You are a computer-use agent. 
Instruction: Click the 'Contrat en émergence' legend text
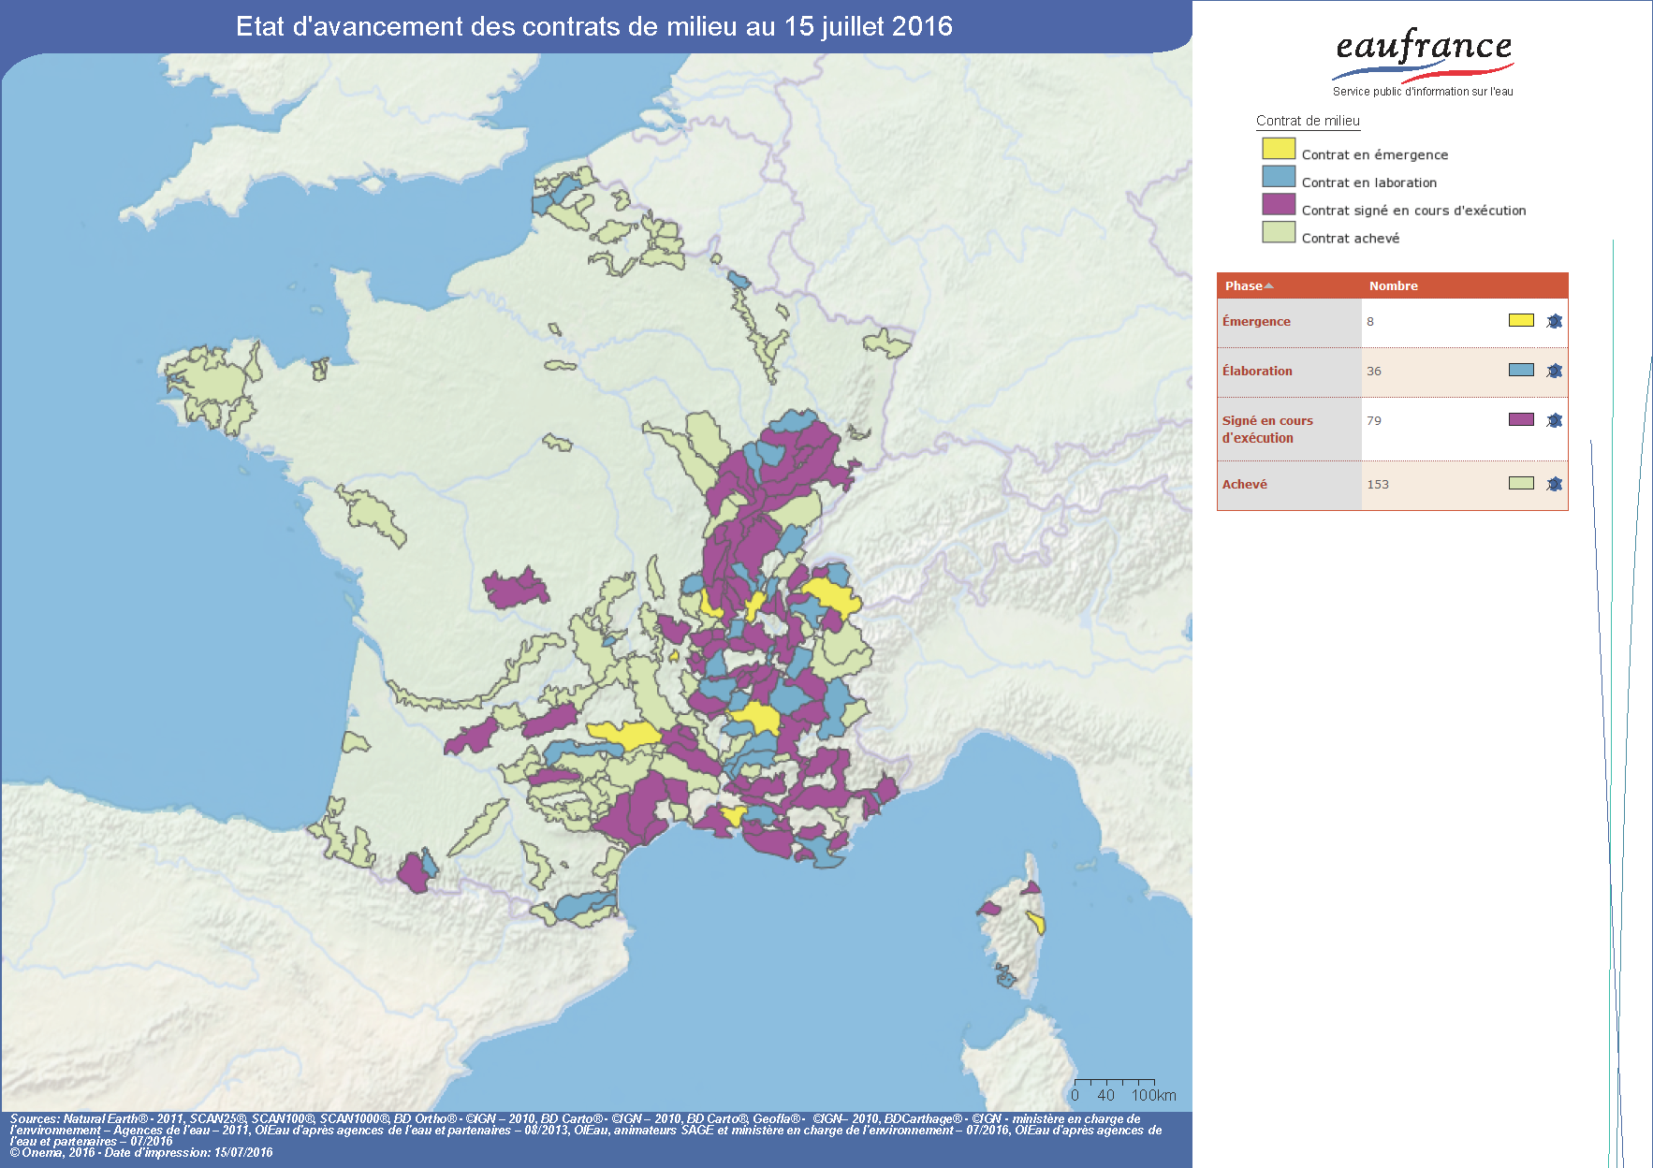1375,155
